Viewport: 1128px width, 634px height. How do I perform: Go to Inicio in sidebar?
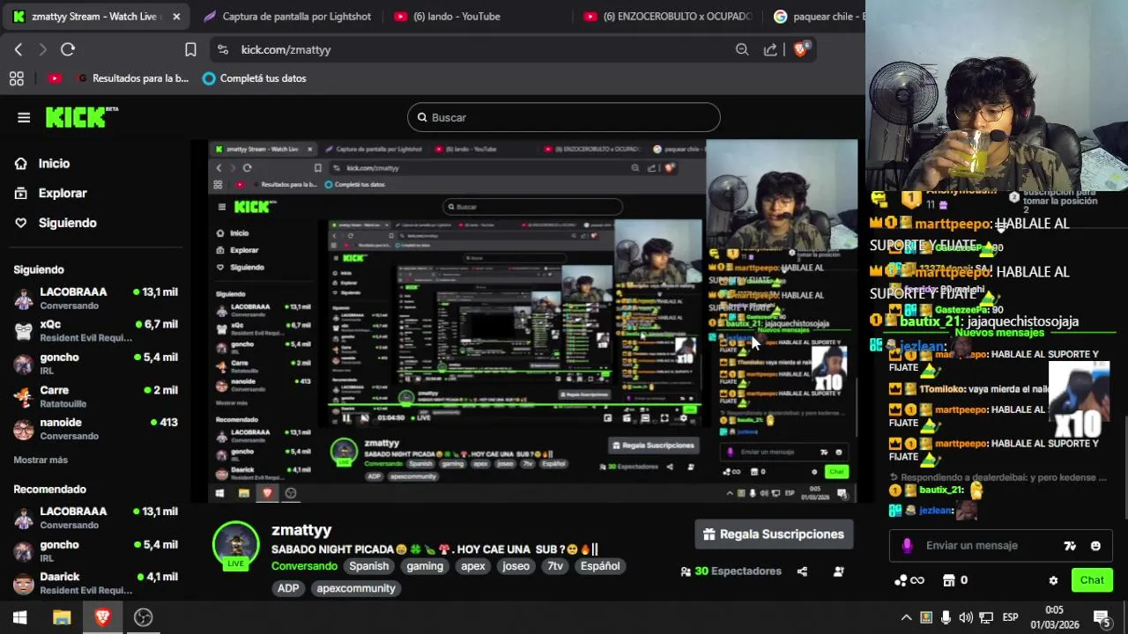[x=54, y=163]
